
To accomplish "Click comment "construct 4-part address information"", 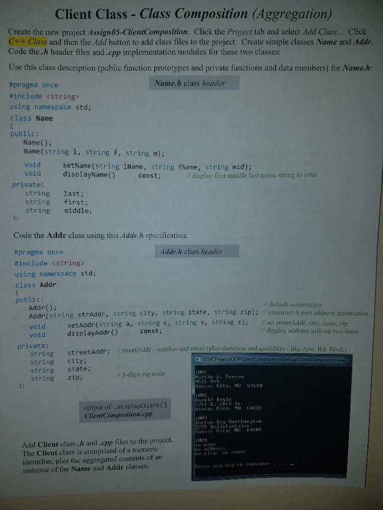I will tap(315, 313).
